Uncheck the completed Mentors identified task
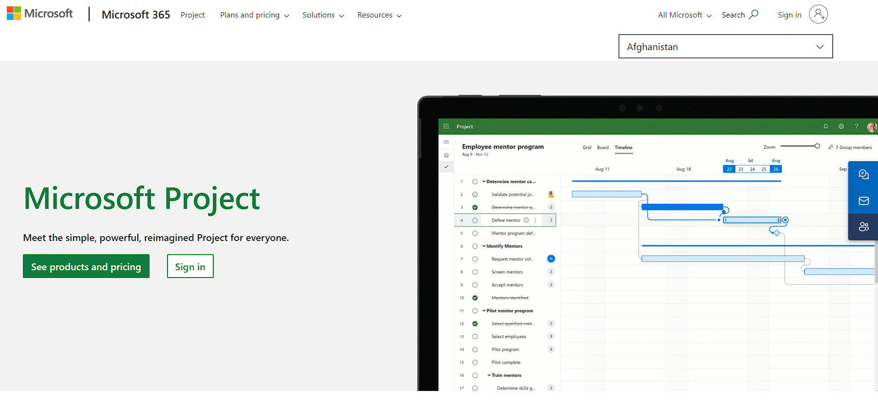The width and height of the screenshot is (878, 409). click(475, 297)
